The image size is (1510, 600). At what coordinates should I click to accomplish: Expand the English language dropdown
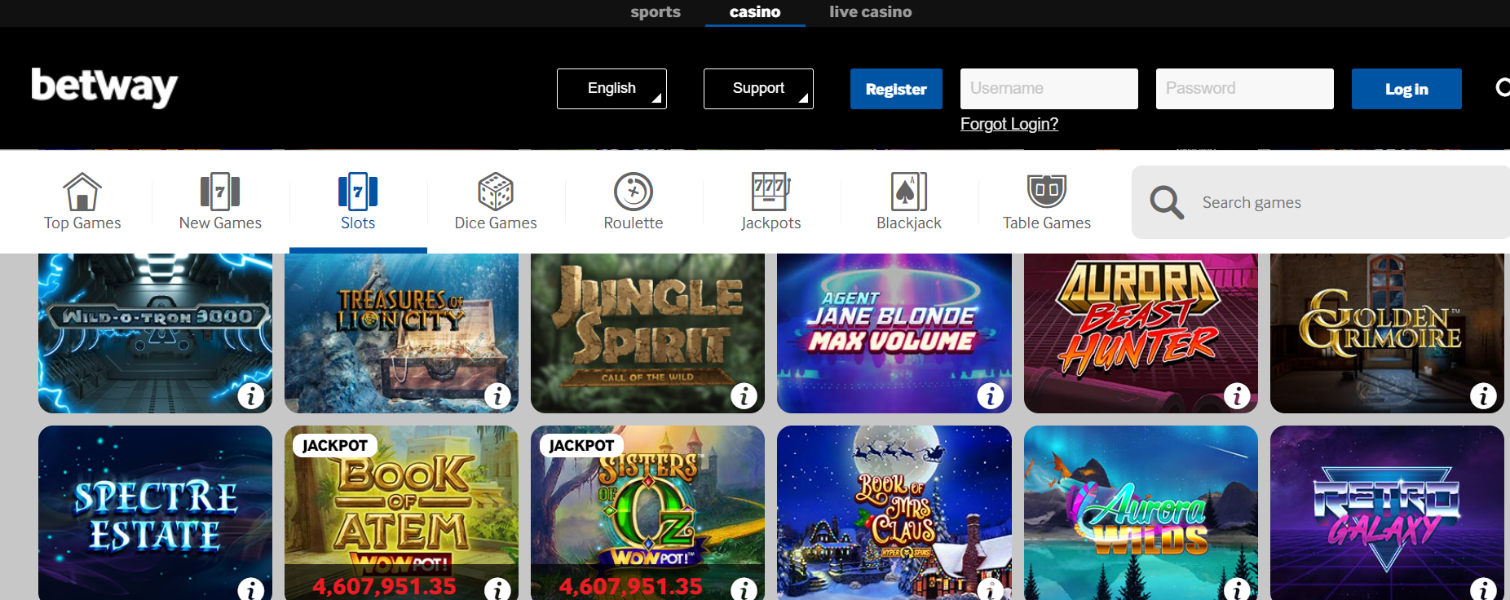(x=612, y=89)
